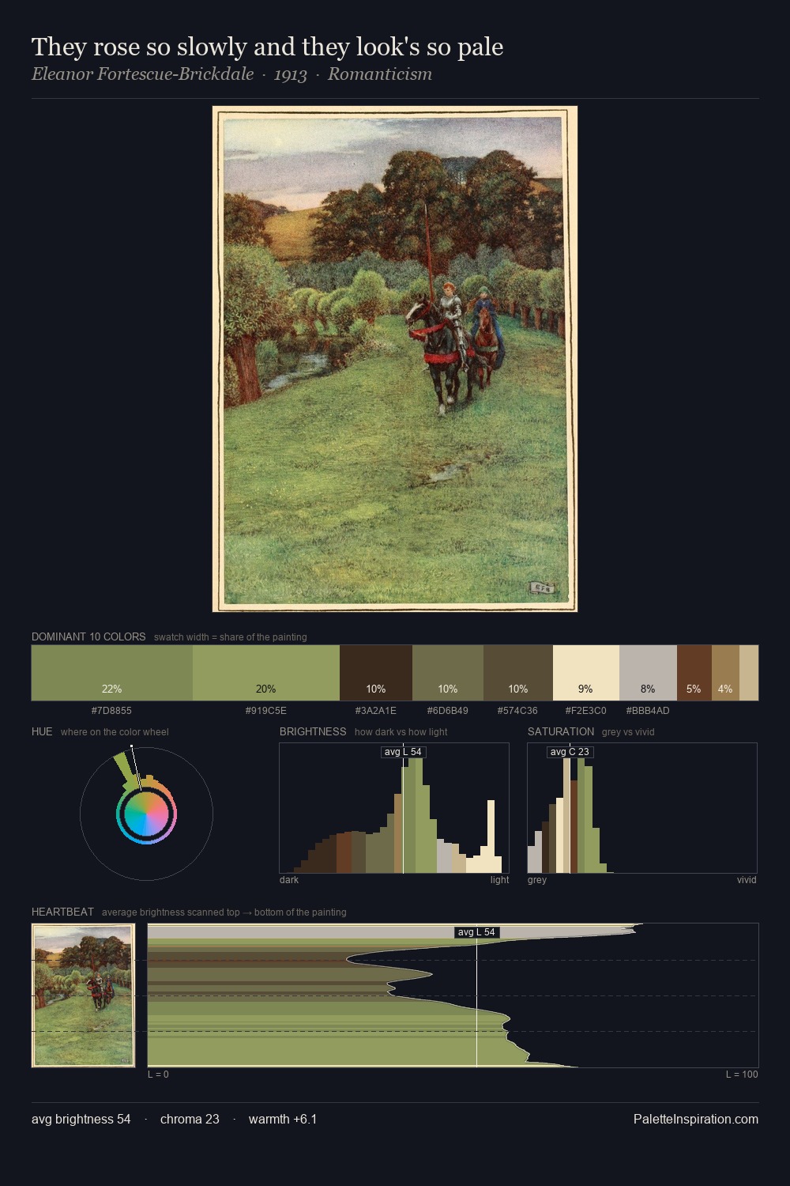Click the Romanticism style label

click(x=380, y=74)
